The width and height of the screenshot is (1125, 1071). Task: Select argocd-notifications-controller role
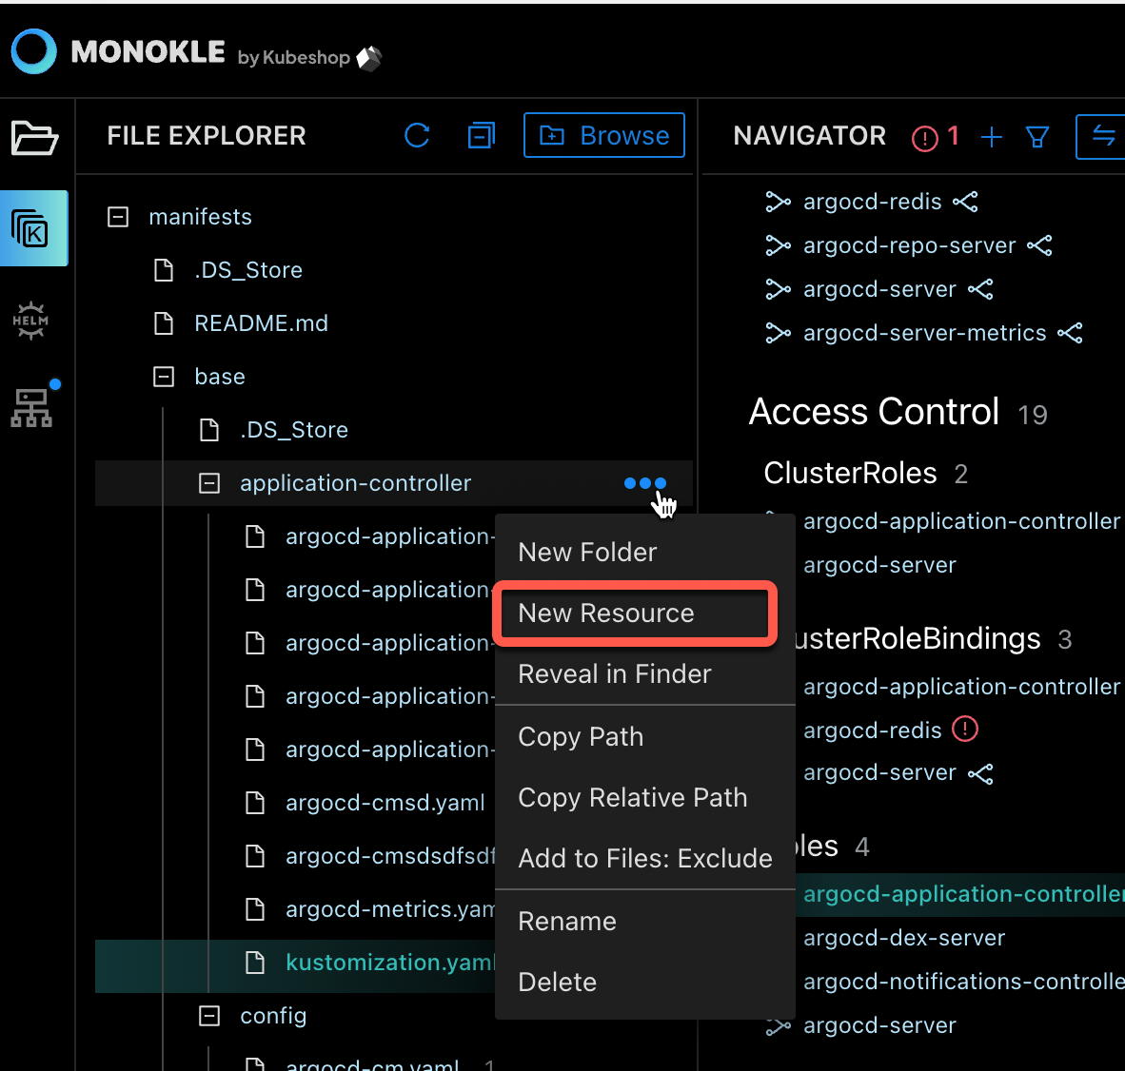click(x=964, y=982)
